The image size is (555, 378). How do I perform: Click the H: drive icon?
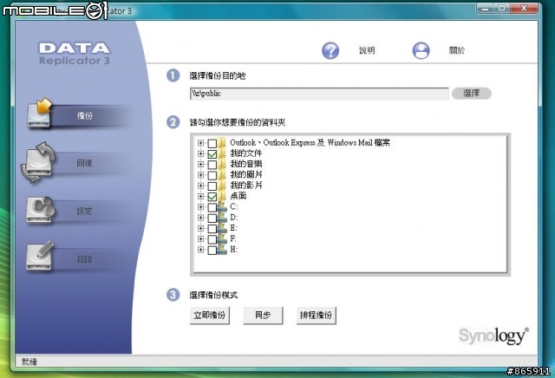tap(222, 250)
